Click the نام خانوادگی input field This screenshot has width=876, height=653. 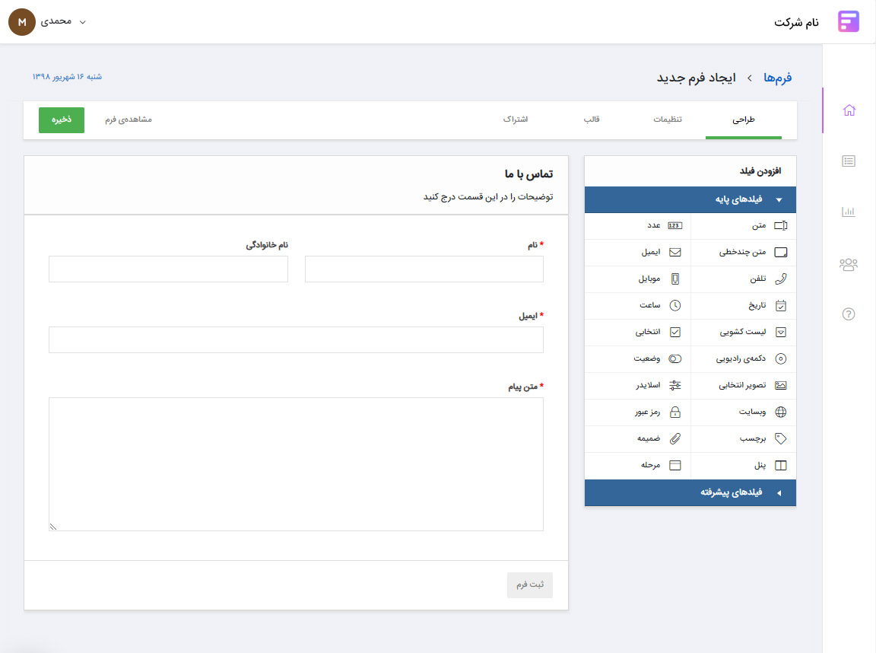tap(168, 269)
